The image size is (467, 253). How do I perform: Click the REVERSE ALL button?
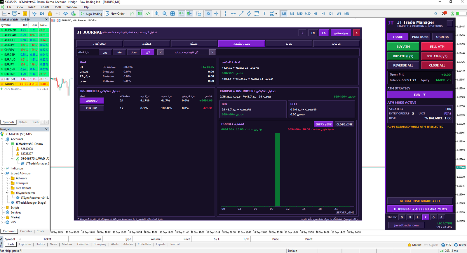tap(403, 65)
